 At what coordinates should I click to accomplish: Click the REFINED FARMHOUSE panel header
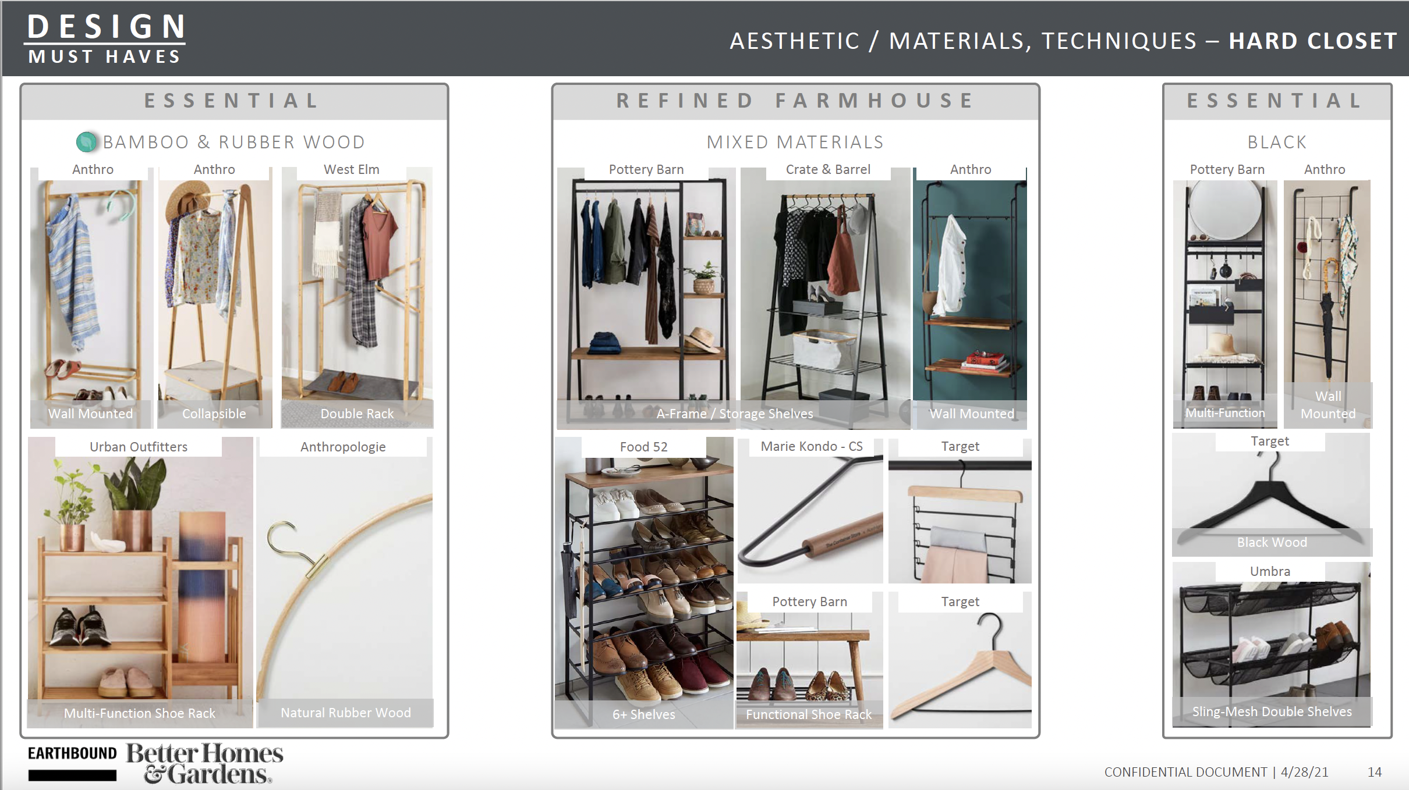[795, 101]
